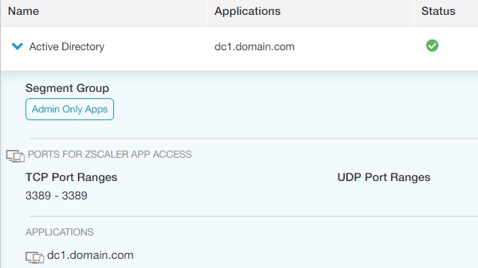The width and height of the screenshot is (478, 268).
Task: Click dc1.domain.com under the Applications section
Action: click(90, 255)
